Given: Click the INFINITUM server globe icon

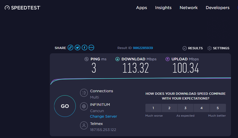Looking at the screenshot, I should [x=84, y=106].
